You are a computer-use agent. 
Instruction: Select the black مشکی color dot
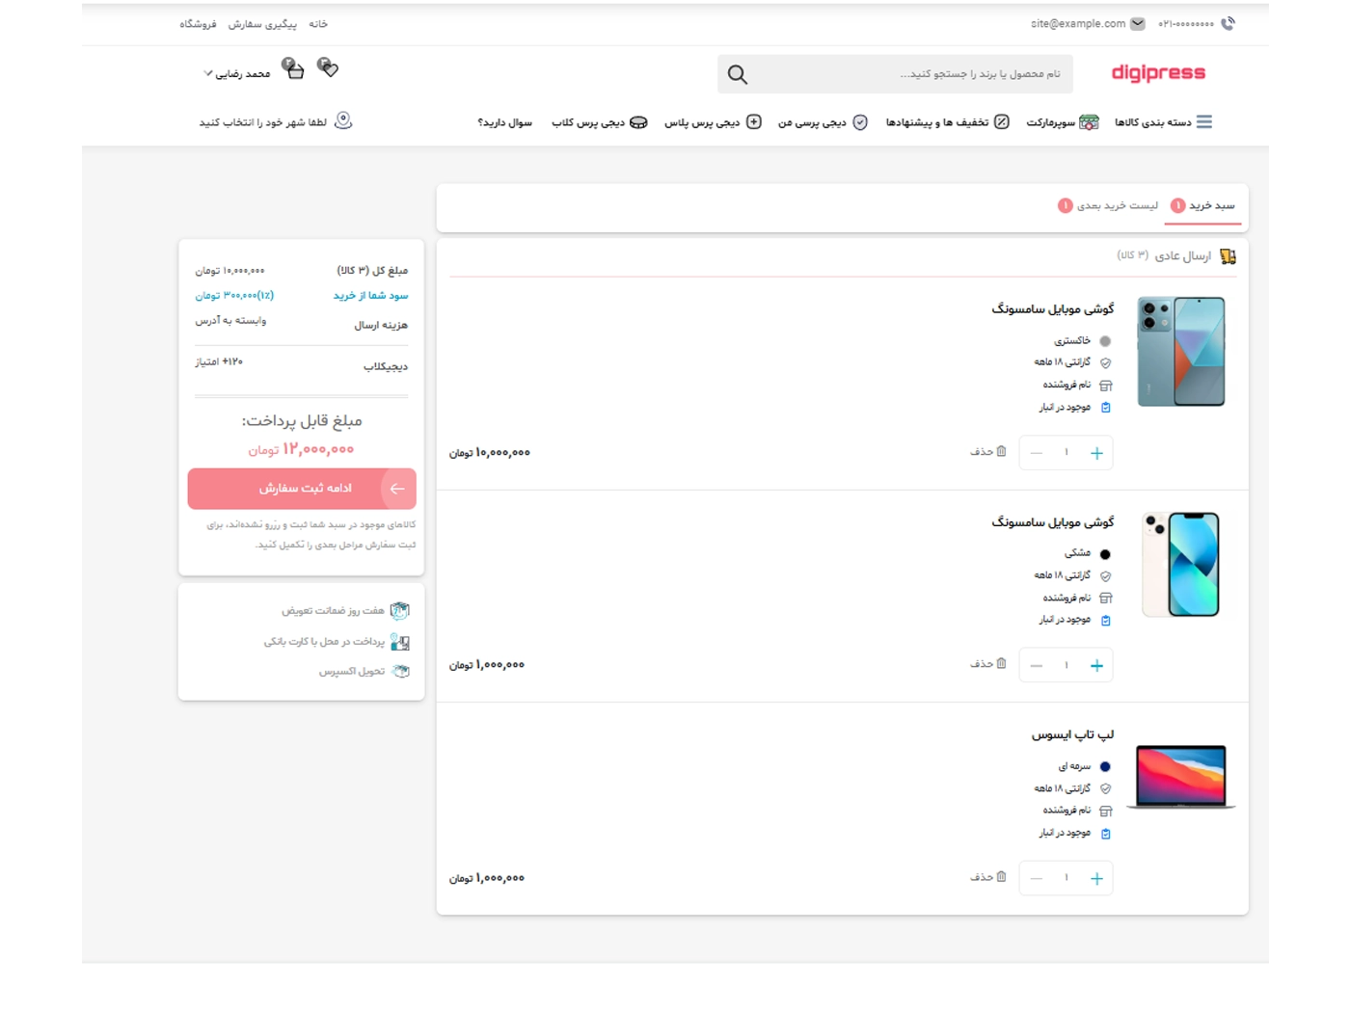1105,554
